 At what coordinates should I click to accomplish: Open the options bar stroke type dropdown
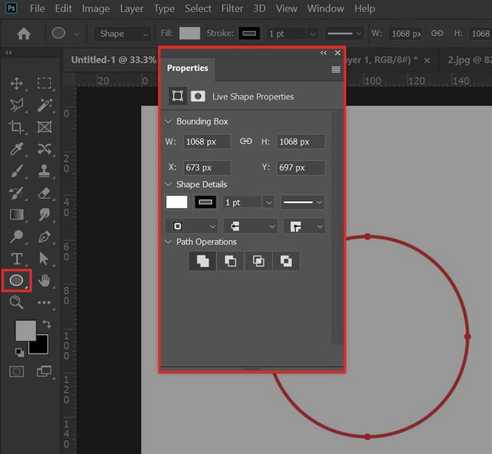coord(344,34)
